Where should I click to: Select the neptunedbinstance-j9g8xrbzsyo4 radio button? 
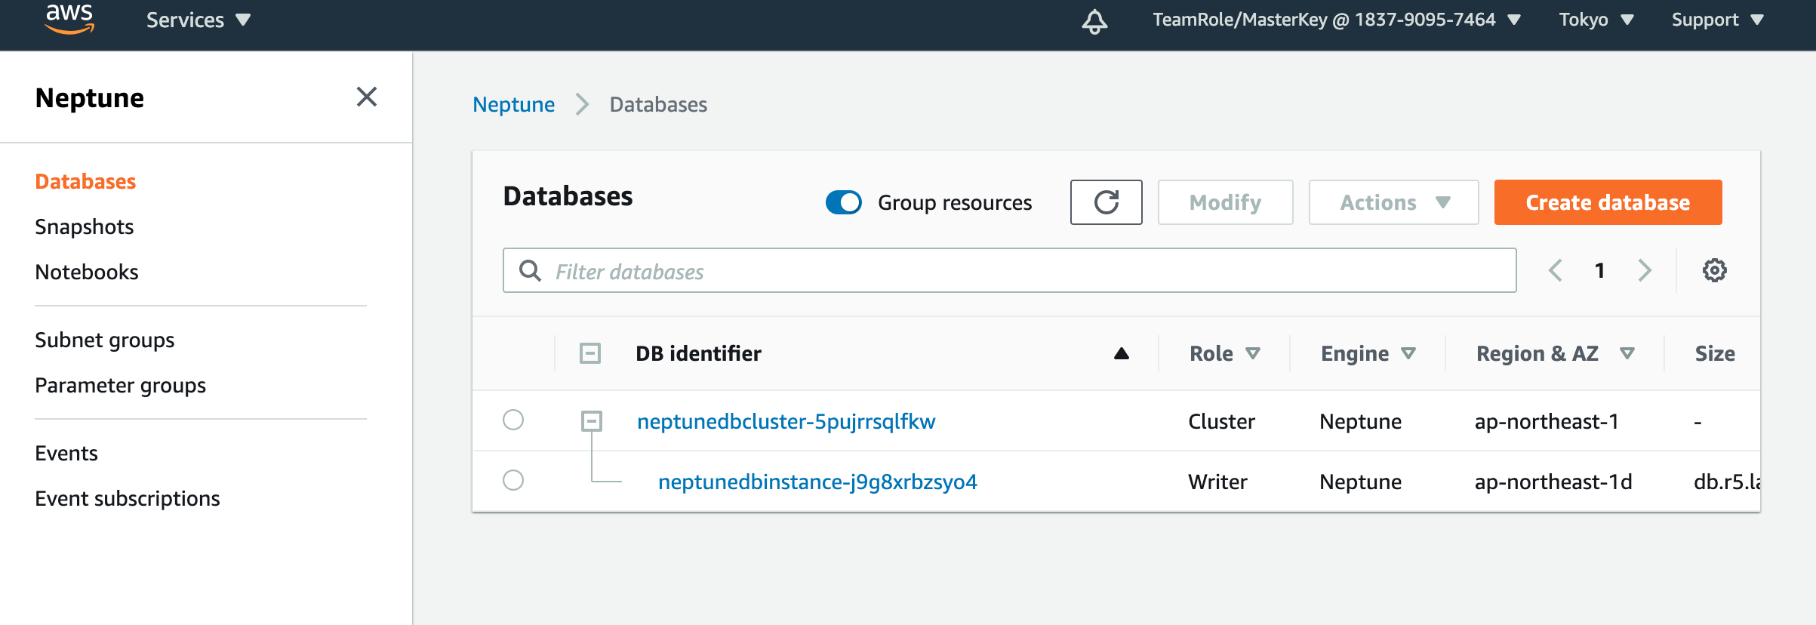coord(513,480)
